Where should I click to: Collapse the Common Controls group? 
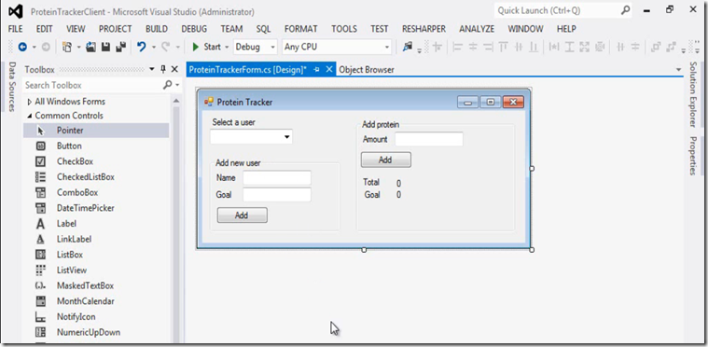30,116
